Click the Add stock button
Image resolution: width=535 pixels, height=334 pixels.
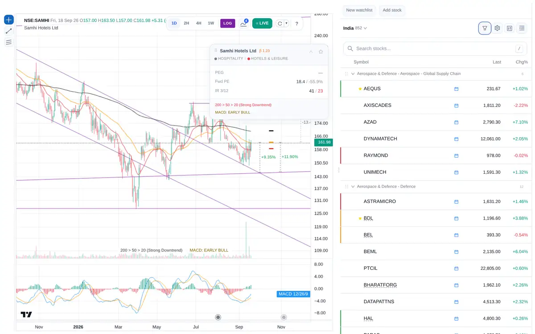pos(392,10)
